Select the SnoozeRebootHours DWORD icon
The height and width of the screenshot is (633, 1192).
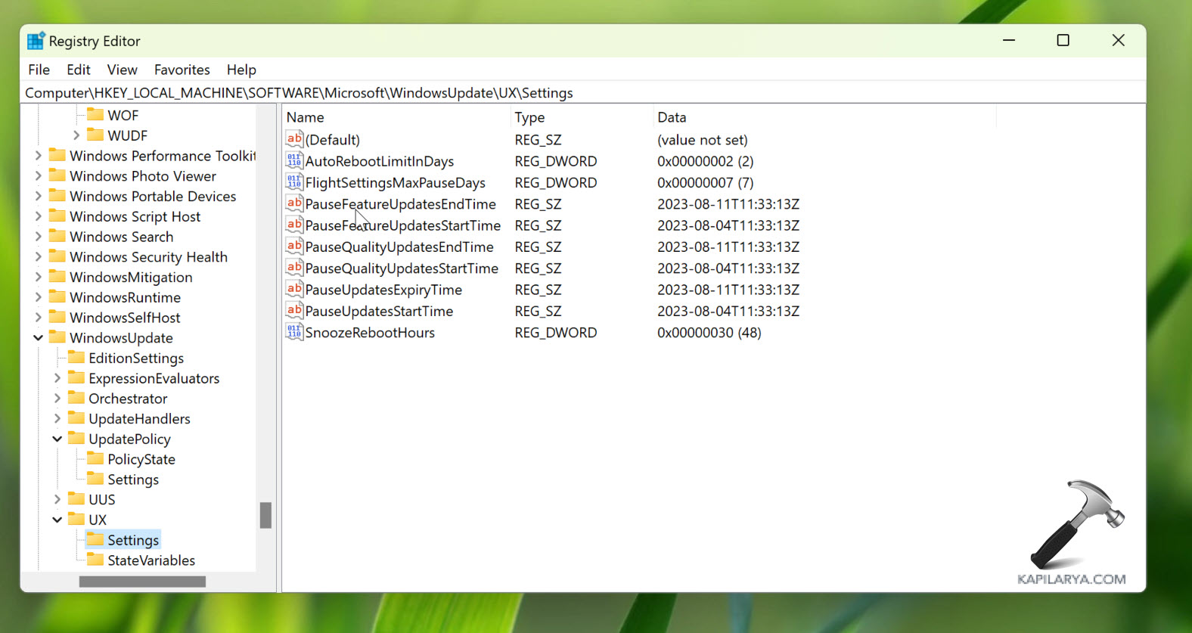point(294,332)
